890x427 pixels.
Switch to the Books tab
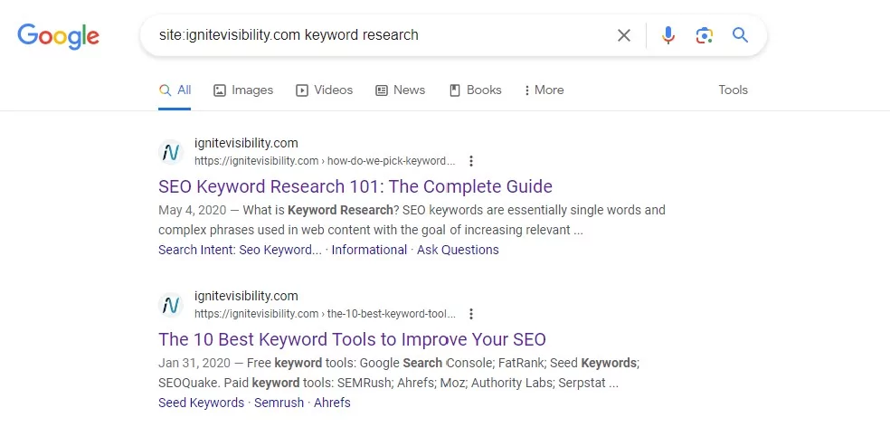475,90
